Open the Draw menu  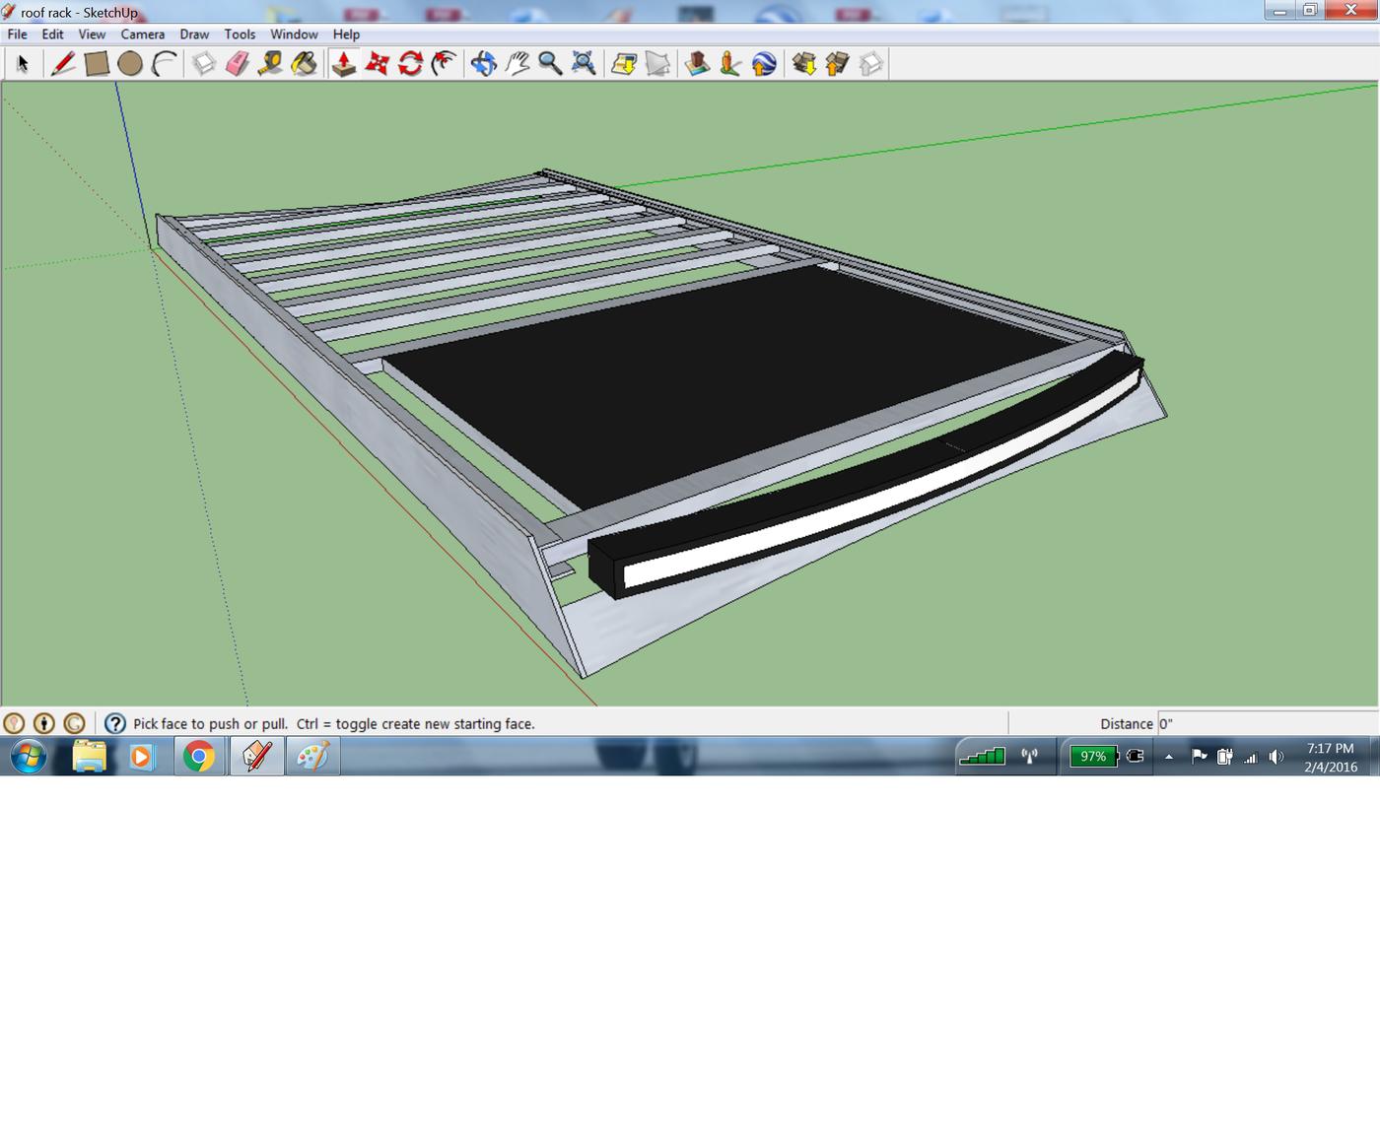[194, 33]
